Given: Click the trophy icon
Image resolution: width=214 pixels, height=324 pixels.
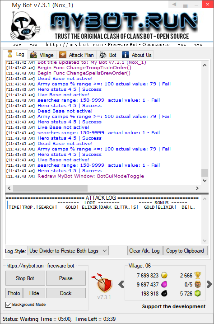Looking at the screenshot, I should click(x=198, y=275).
